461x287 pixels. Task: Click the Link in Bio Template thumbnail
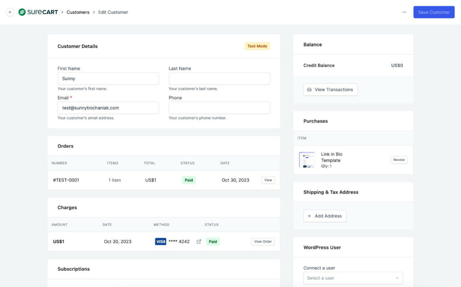307,160
